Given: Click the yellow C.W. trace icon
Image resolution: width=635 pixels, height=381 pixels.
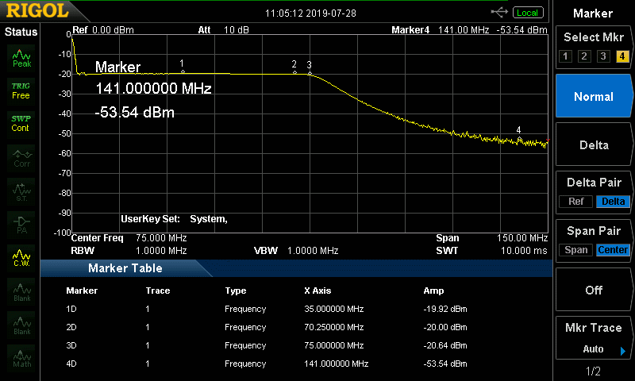Looking at the screenshot, I should (x=21, y=257).
